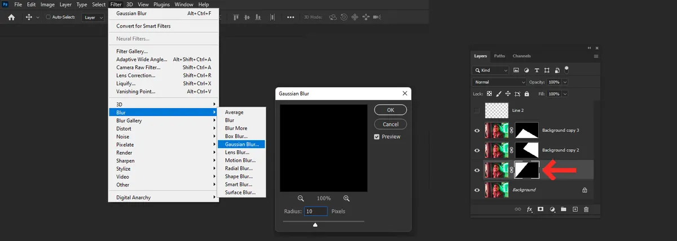Lock position move icon

508,93
